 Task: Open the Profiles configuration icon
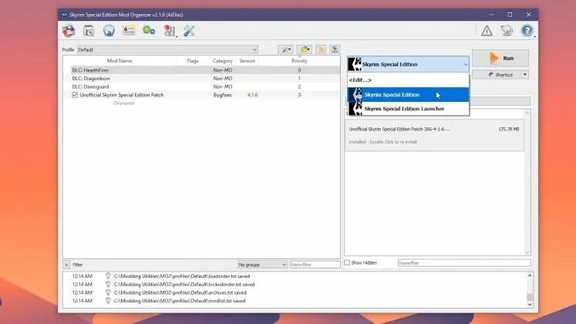coord(129,31)
